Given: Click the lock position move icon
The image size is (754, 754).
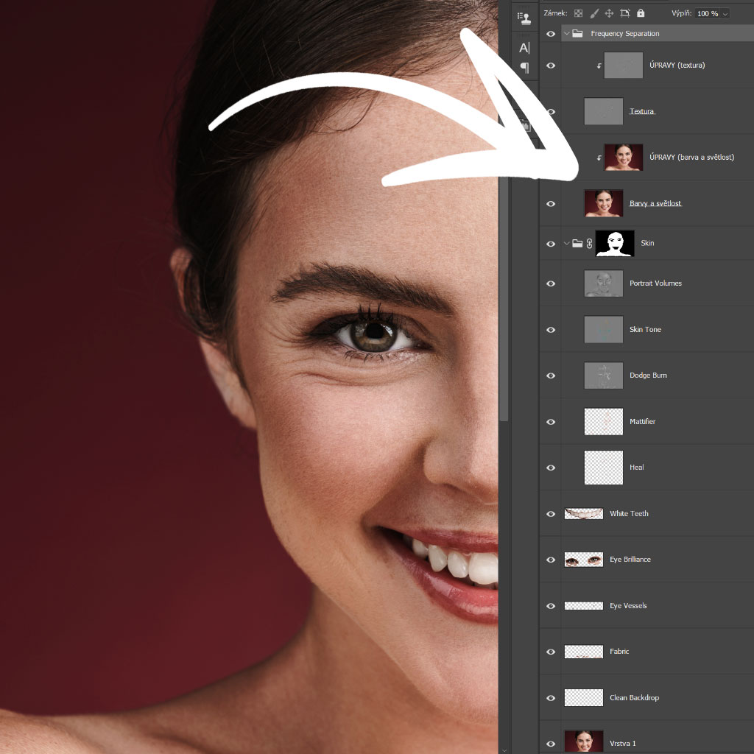Looking at the screenshot, I should click(610, 13).
